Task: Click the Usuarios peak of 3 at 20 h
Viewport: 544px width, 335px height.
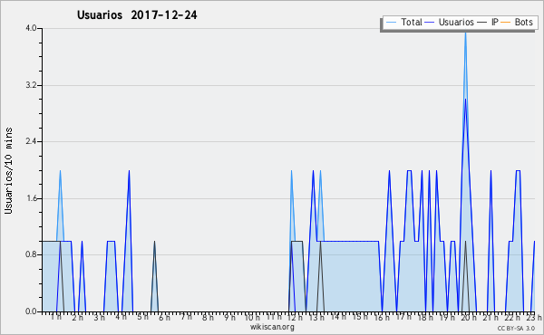Action: (465, 100)
